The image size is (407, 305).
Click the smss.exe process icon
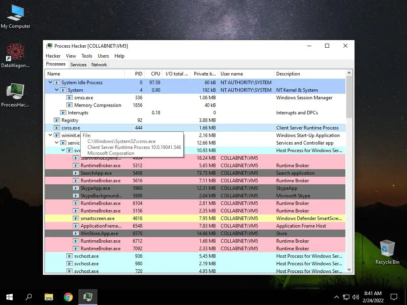coord(69,98)
